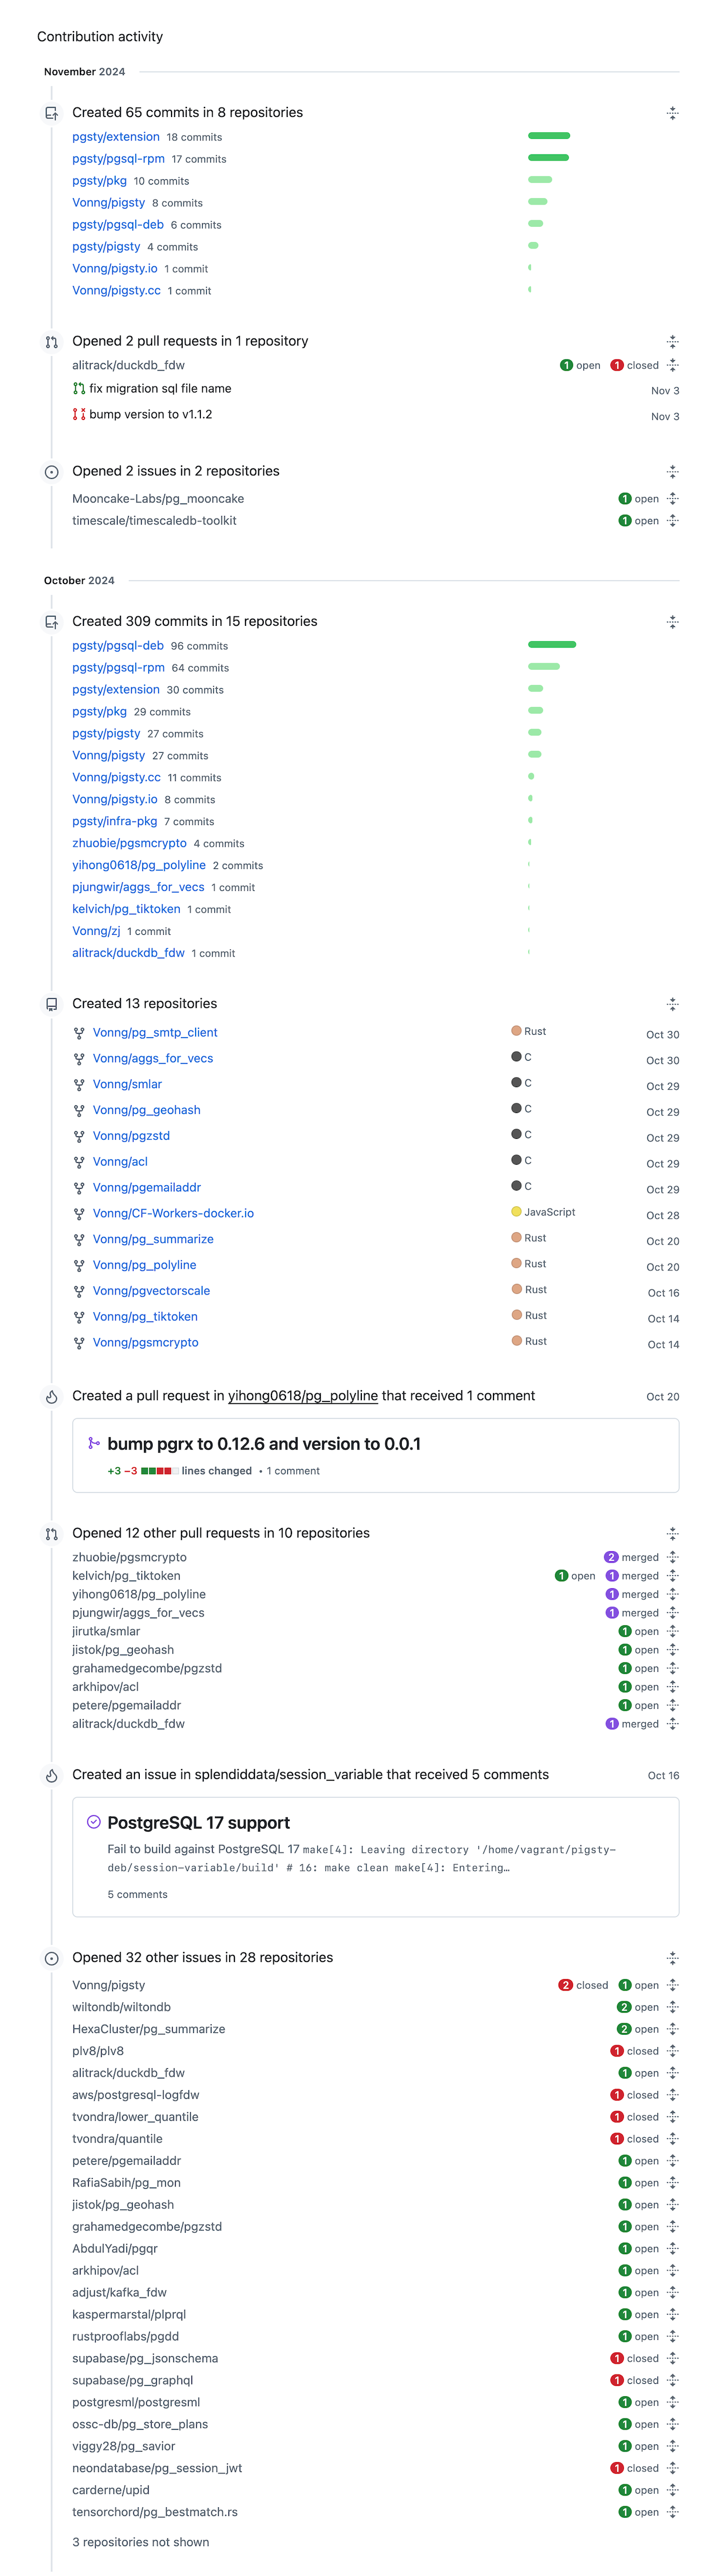Click the merged pull request icon on bump pgrx
This screenshot has height=2576, width=705.
(93, 1444)
